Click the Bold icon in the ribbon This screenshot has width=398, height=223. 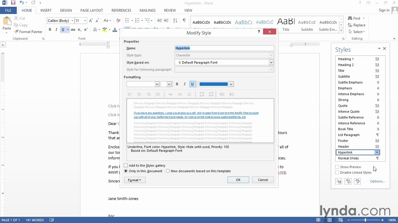pos(50,30)
